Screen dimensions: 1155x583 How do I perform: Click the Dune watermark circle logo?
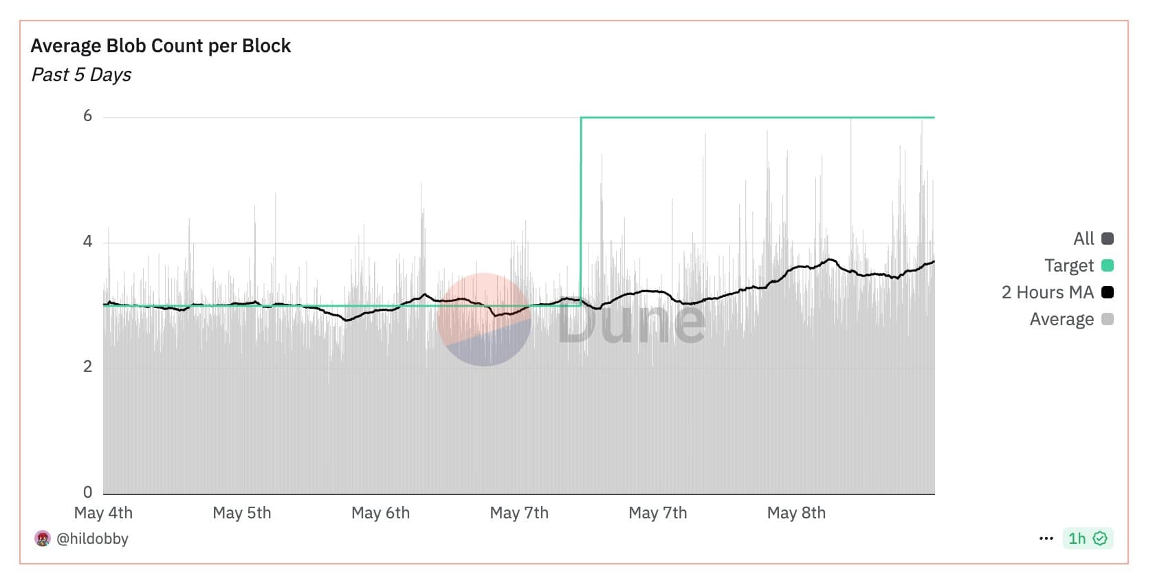pyautogui.click(x=484, y=320)
